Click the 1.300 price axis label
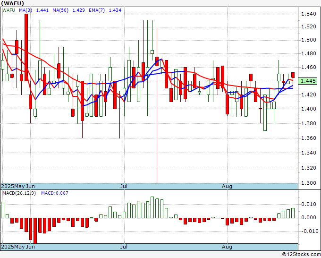Image resolution: width=321 pixels, height=258 pixels. click(x=309, y=183)
